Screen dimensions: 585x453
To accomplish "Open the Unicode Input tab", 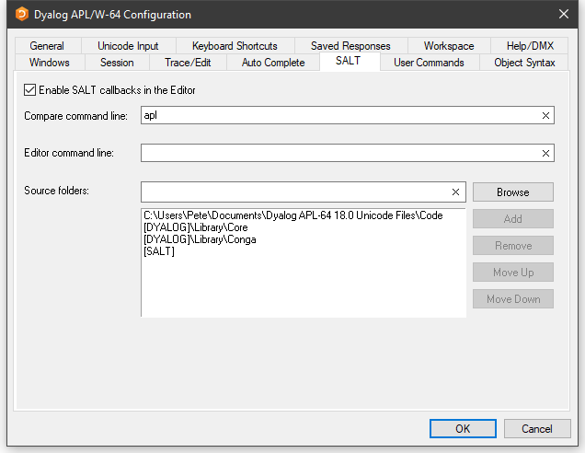I will pos(128,46).
